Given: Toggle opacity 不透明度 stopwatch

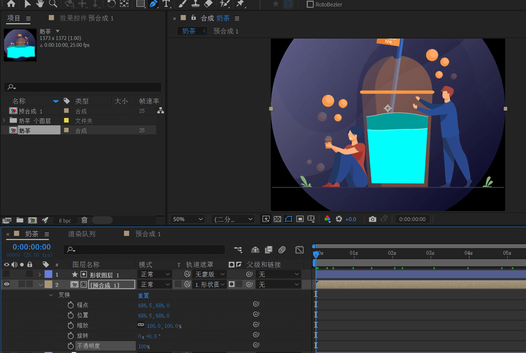Looking at the screenshot, I should click(x=71, y=346).
